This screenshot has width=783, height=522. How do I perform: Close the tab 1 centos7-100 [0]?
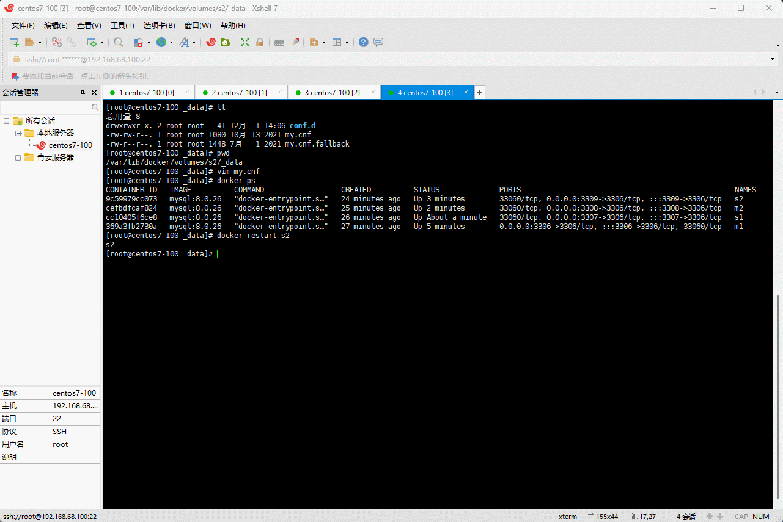click(x=187, y=92)
